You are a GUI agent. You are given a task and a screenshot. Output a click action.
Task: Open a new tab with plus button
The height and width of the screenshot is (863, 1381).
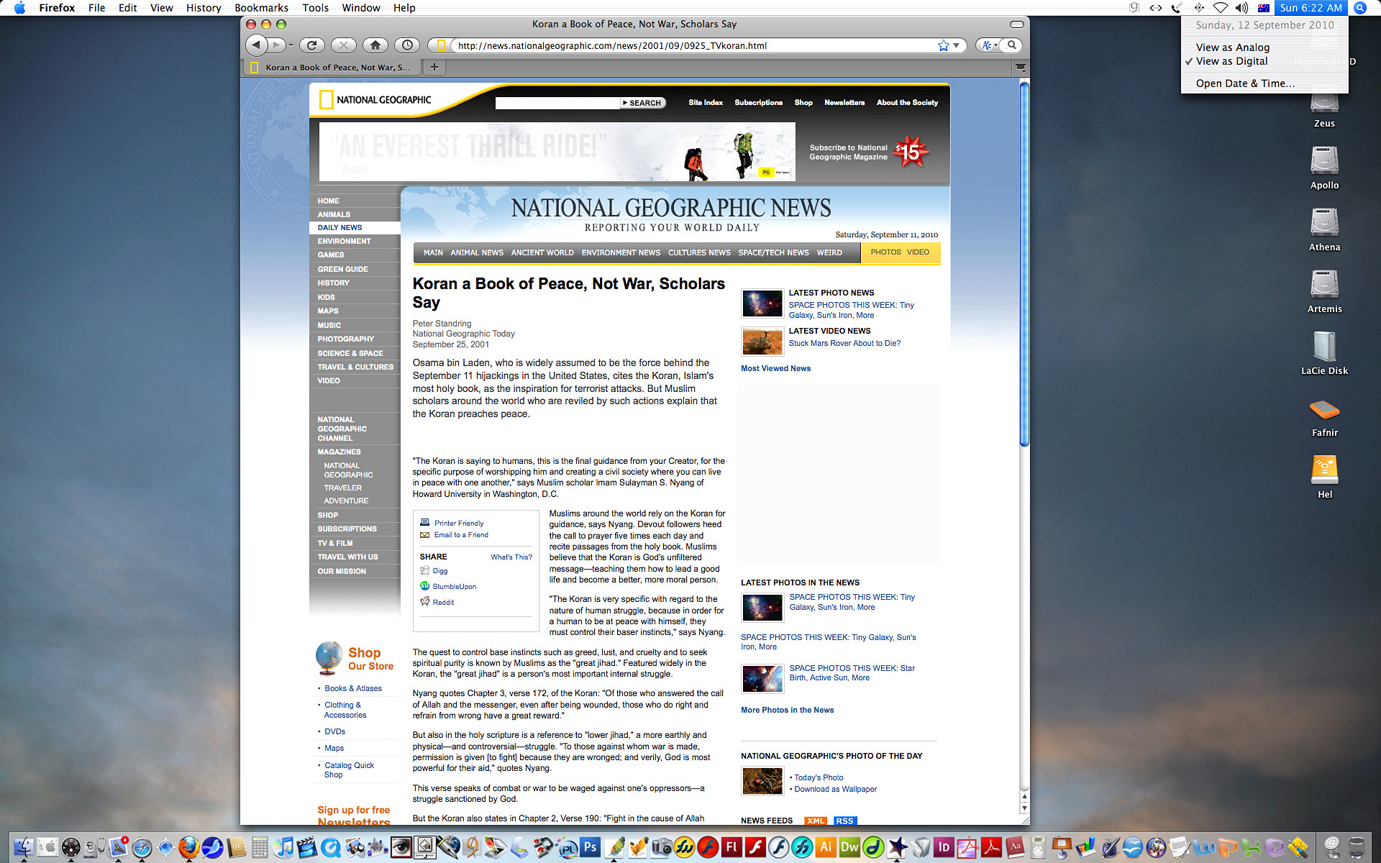pyautogui.click(x=434, y=67)
